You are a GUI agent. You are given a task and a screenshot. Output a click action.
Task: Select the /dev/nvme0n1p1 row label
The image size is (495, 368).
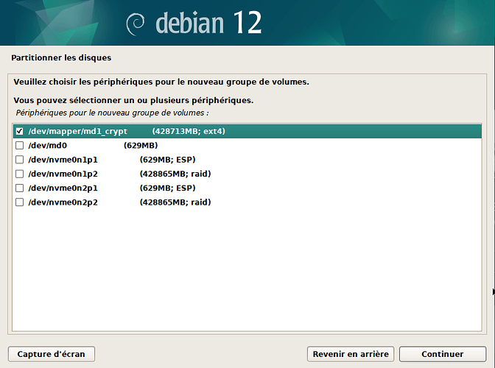(63, 160)
